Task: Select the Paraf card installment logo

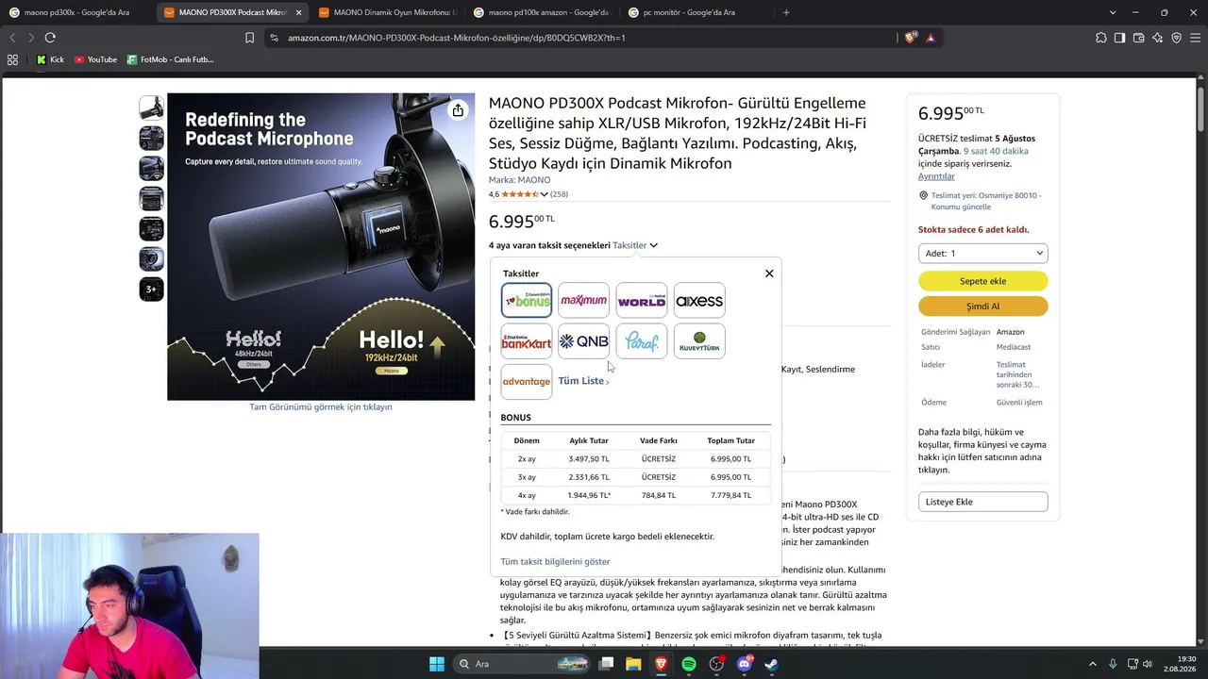Action: click(x=642, y=341)
